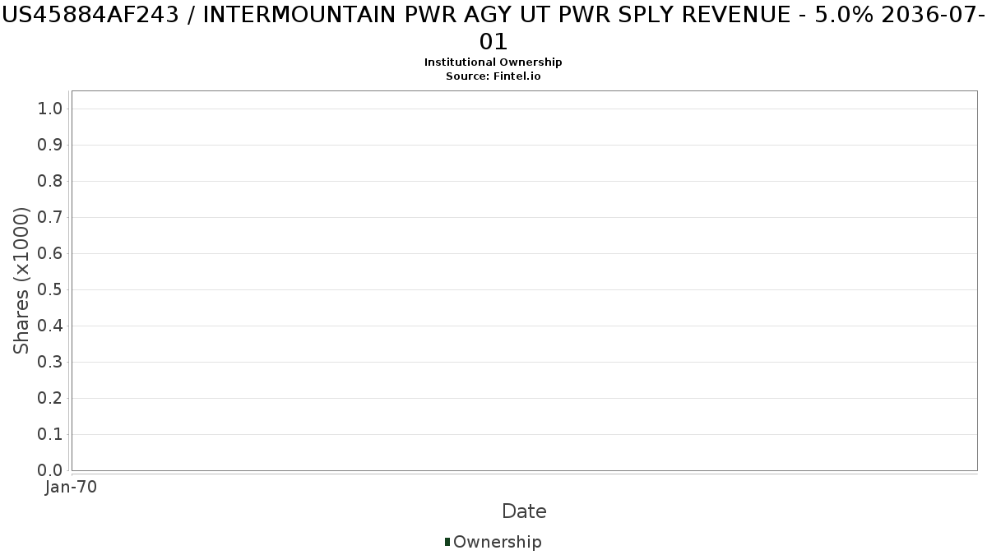
Task: Click the 0.7 y-axis tick label
Action: point(50,217)
